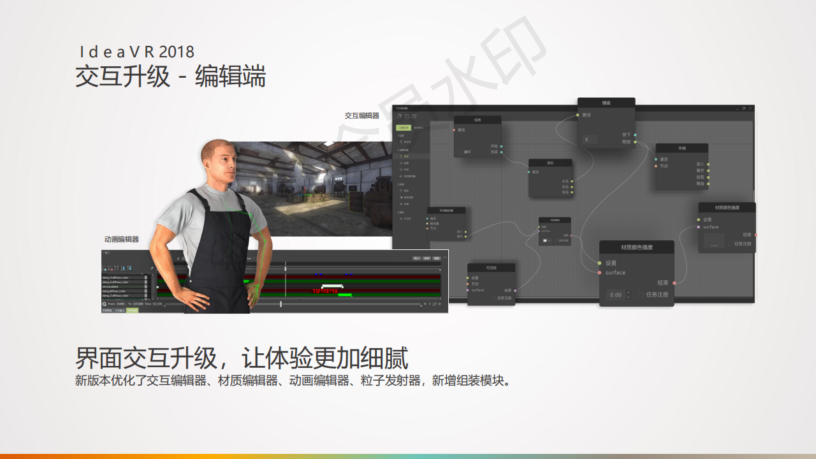Click the new file icon in interaction editor toolbar
This screenshot has width=816, height=459.
[400, 116]
